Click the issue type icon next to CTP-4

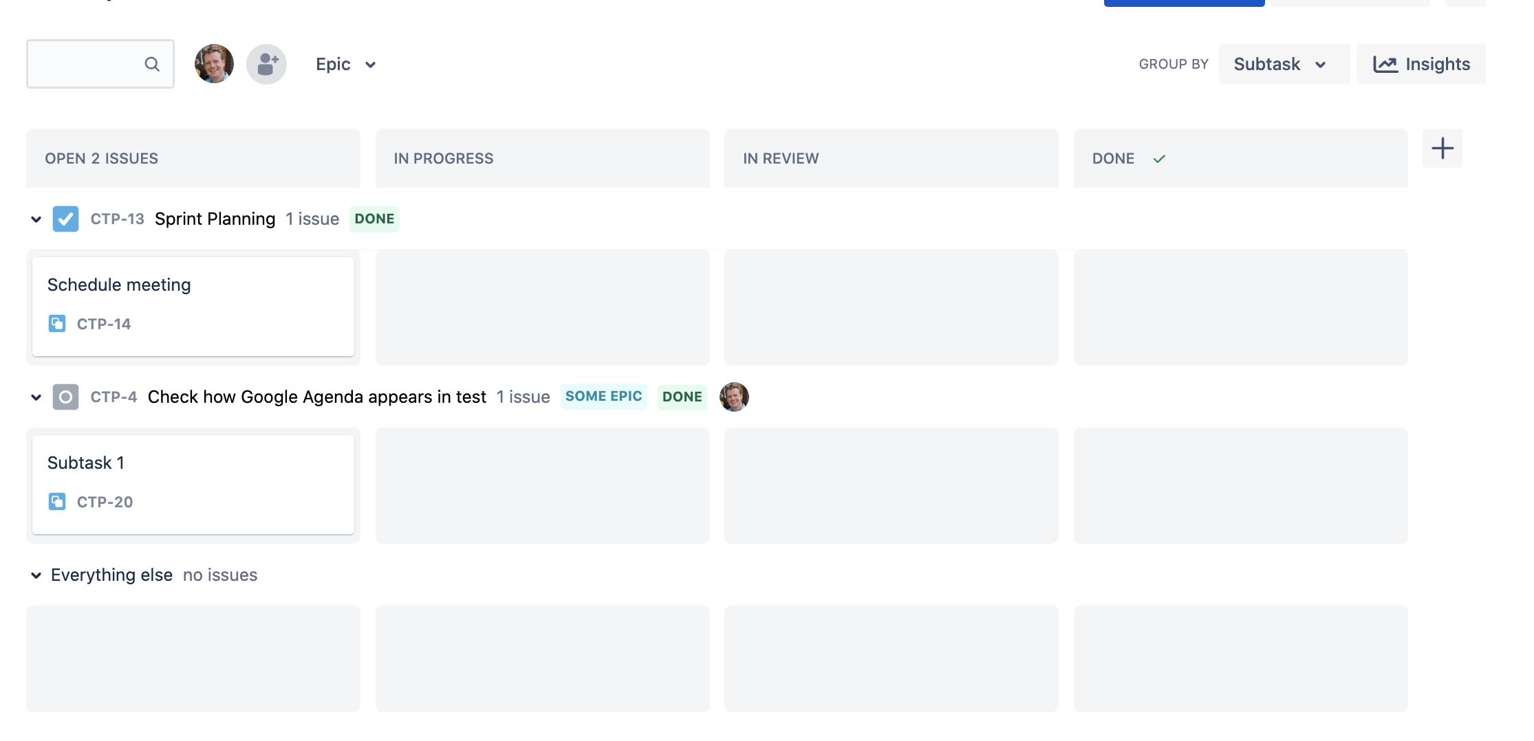65,397
